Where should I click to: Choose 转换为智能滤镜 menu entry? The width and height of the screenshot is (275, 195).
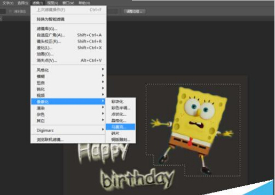(69, 19)
